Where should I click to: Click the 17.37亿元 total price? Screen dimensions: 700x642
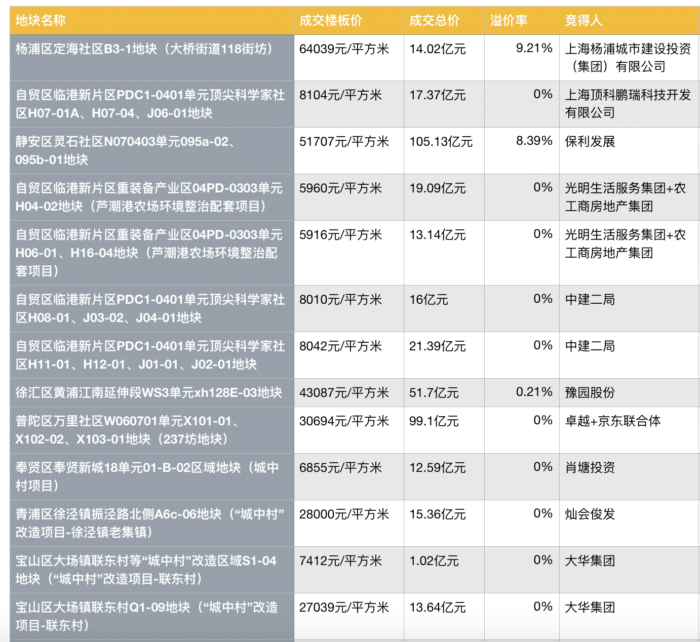[438, 95]
